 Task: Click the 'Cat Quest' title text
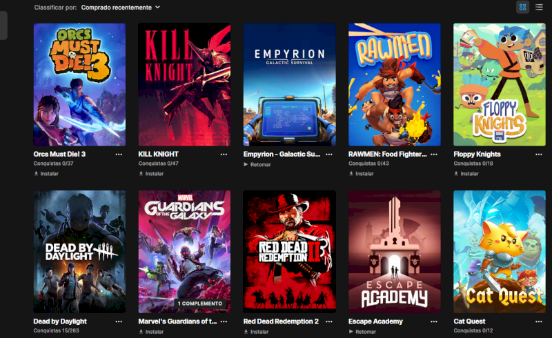click(469, 321)
